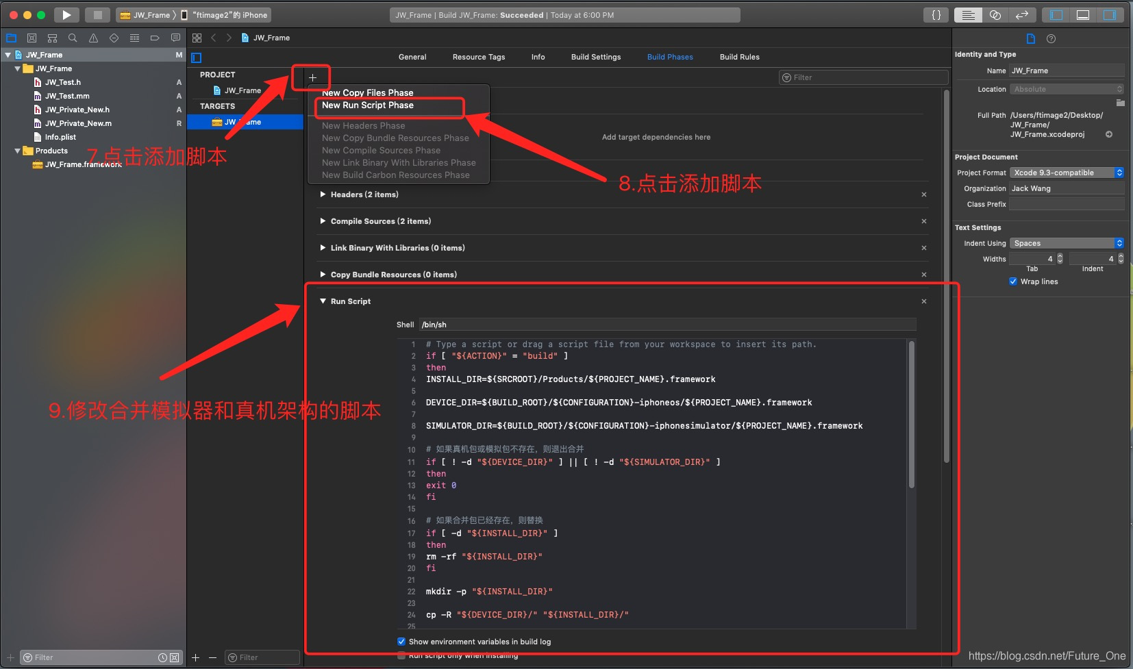
Task: Open the Indent Using dropdown
Action: tap(1067, 243)
